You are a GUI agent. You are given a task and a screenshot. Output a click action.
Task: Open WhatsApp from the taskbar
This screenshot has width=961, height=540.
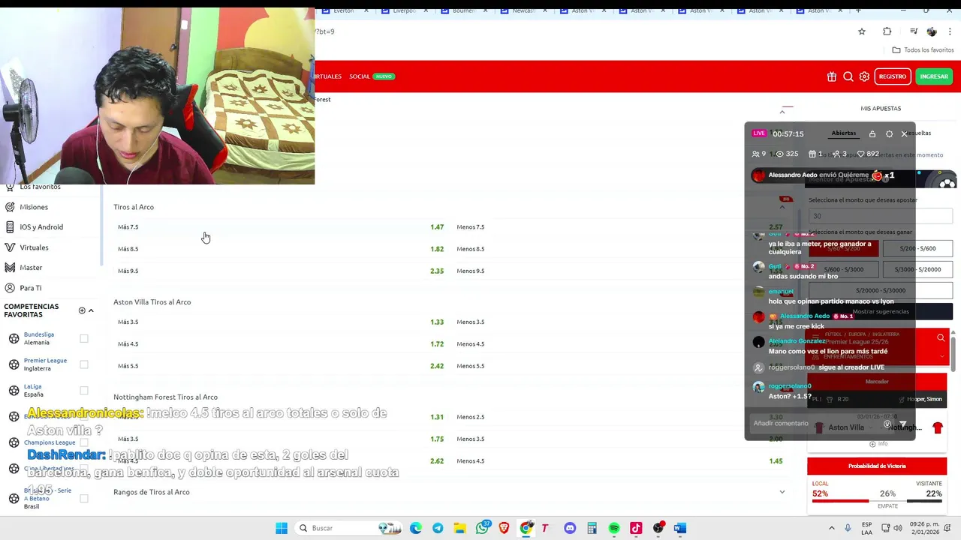483,528
